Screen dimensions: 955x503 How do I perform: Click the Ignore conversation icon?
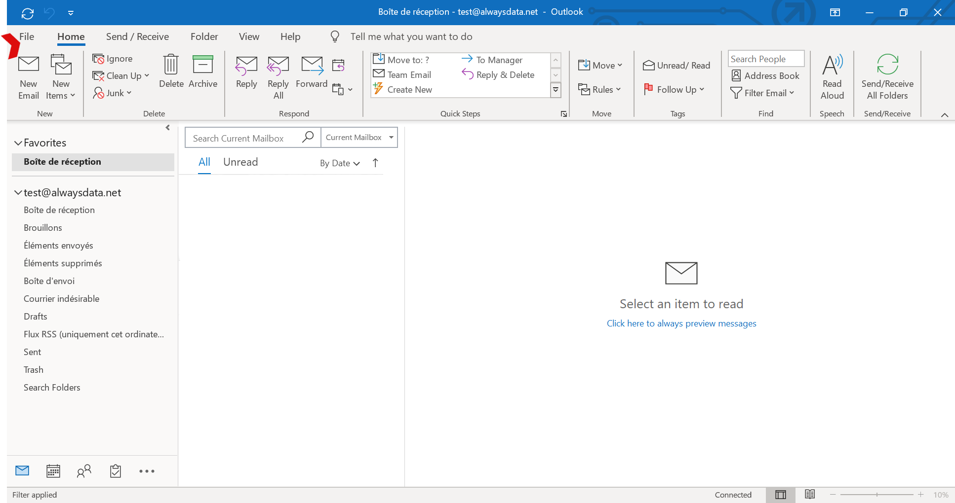point(98,59)
